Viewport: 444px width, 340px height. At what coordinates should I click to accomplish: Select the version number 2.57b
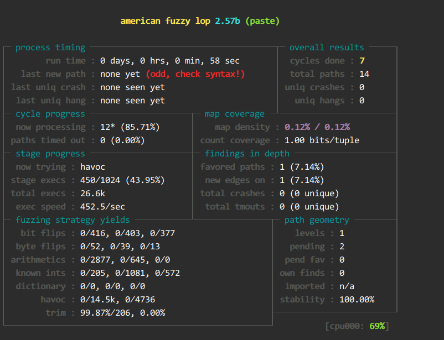point(228,21)
